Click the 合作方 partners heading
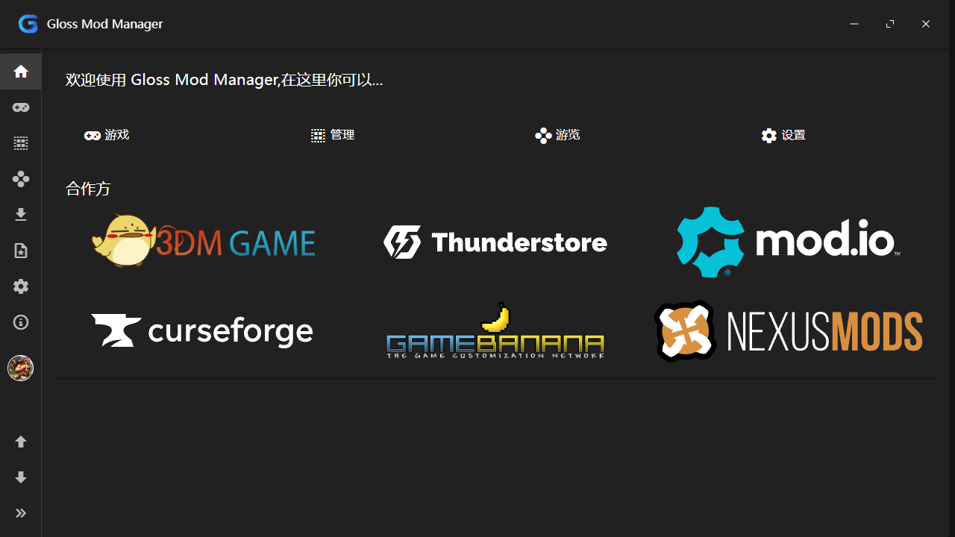The width and height of the screenshot is (955, 537). pyautogui.click(x=88, y=189)
